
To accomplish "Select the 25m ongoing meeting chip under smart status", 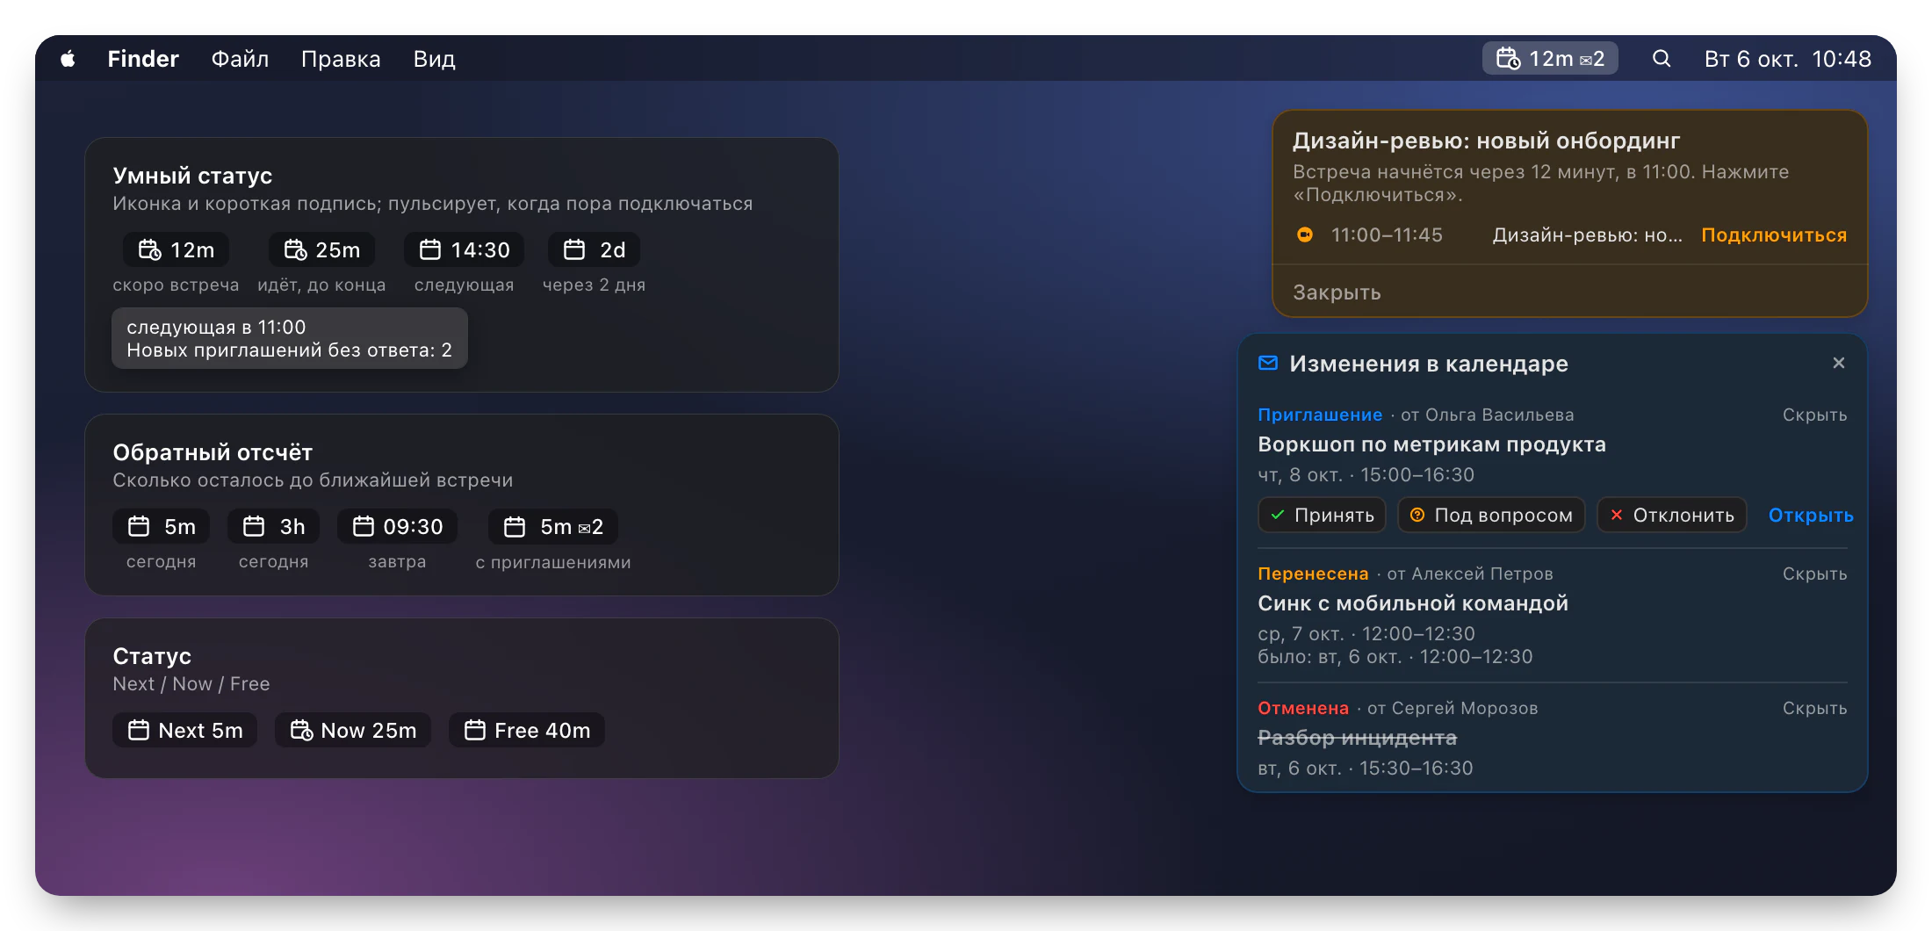I will tap(321, 250).
